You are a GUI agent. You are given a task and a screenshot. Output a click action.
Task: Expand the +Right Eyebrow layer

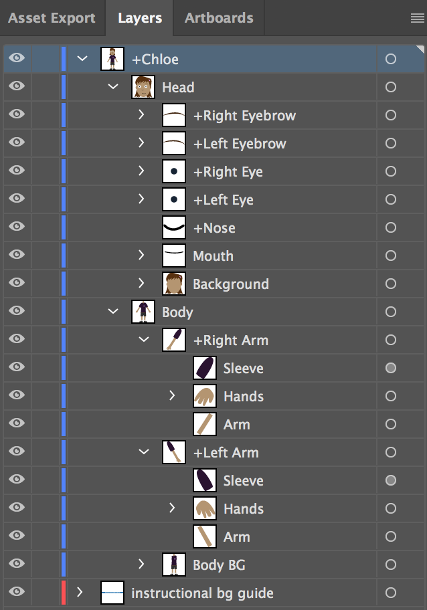pos(141,115)
